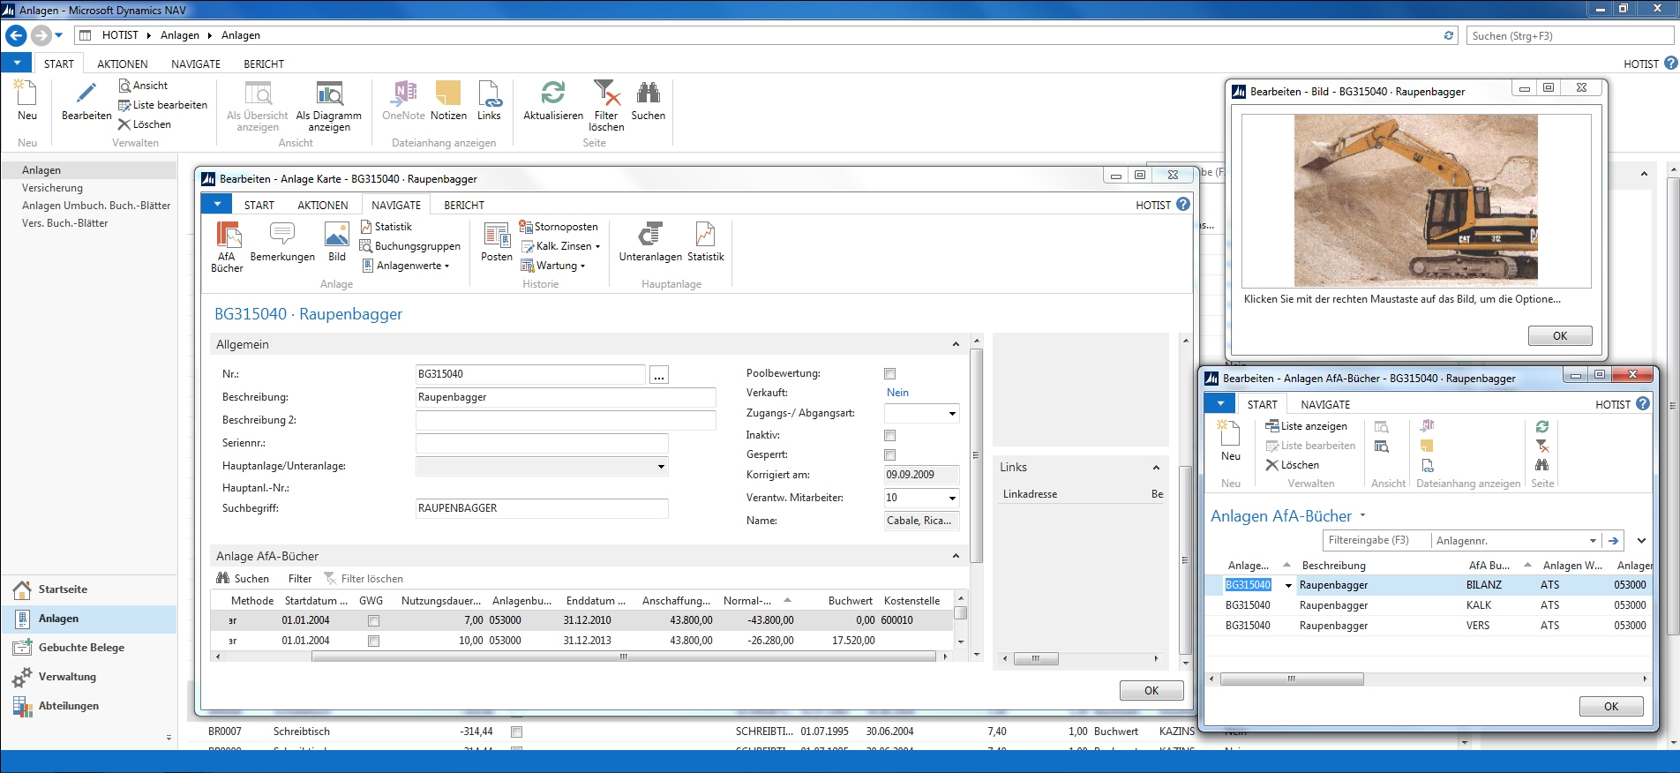Click horizontal scrollbar in AfA-Bücher list window
The image size is (1680, 773).
1292,679
